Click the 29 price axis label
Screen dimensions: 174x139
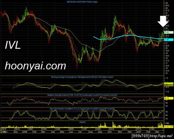pos(166,3)
